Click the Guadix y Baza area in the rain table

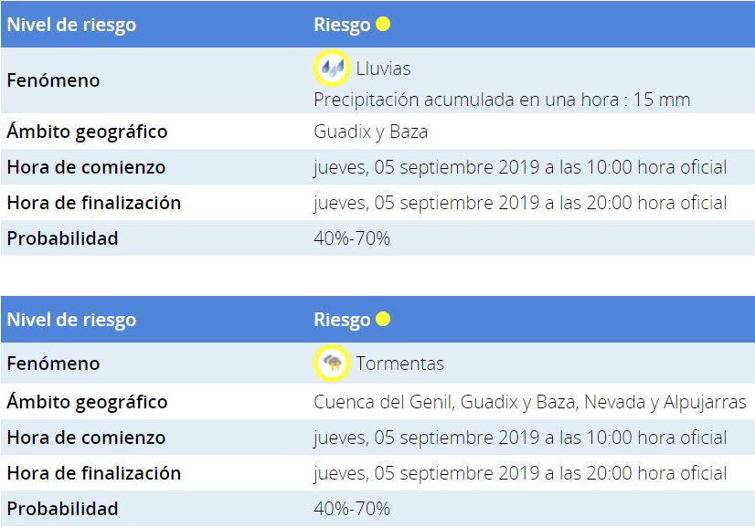(370, 132)
